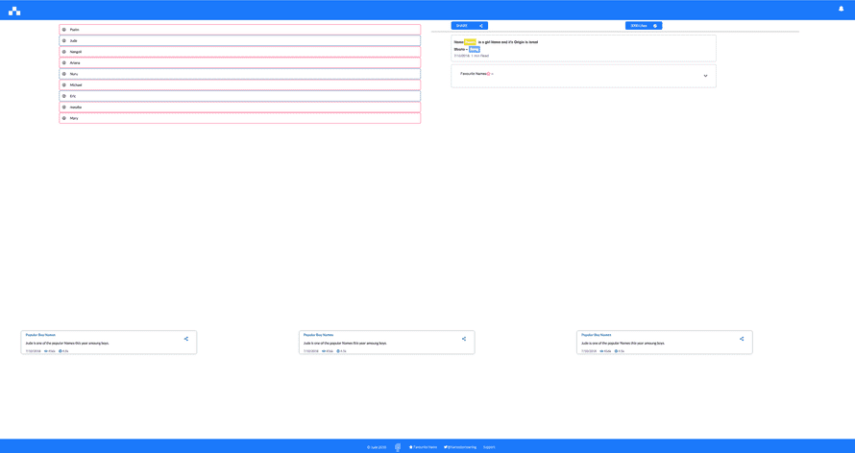Viewport: 855px width, 453px height.
Task: Click the star icon before Favourite Name in footer
Action: (x=410, y=447)
